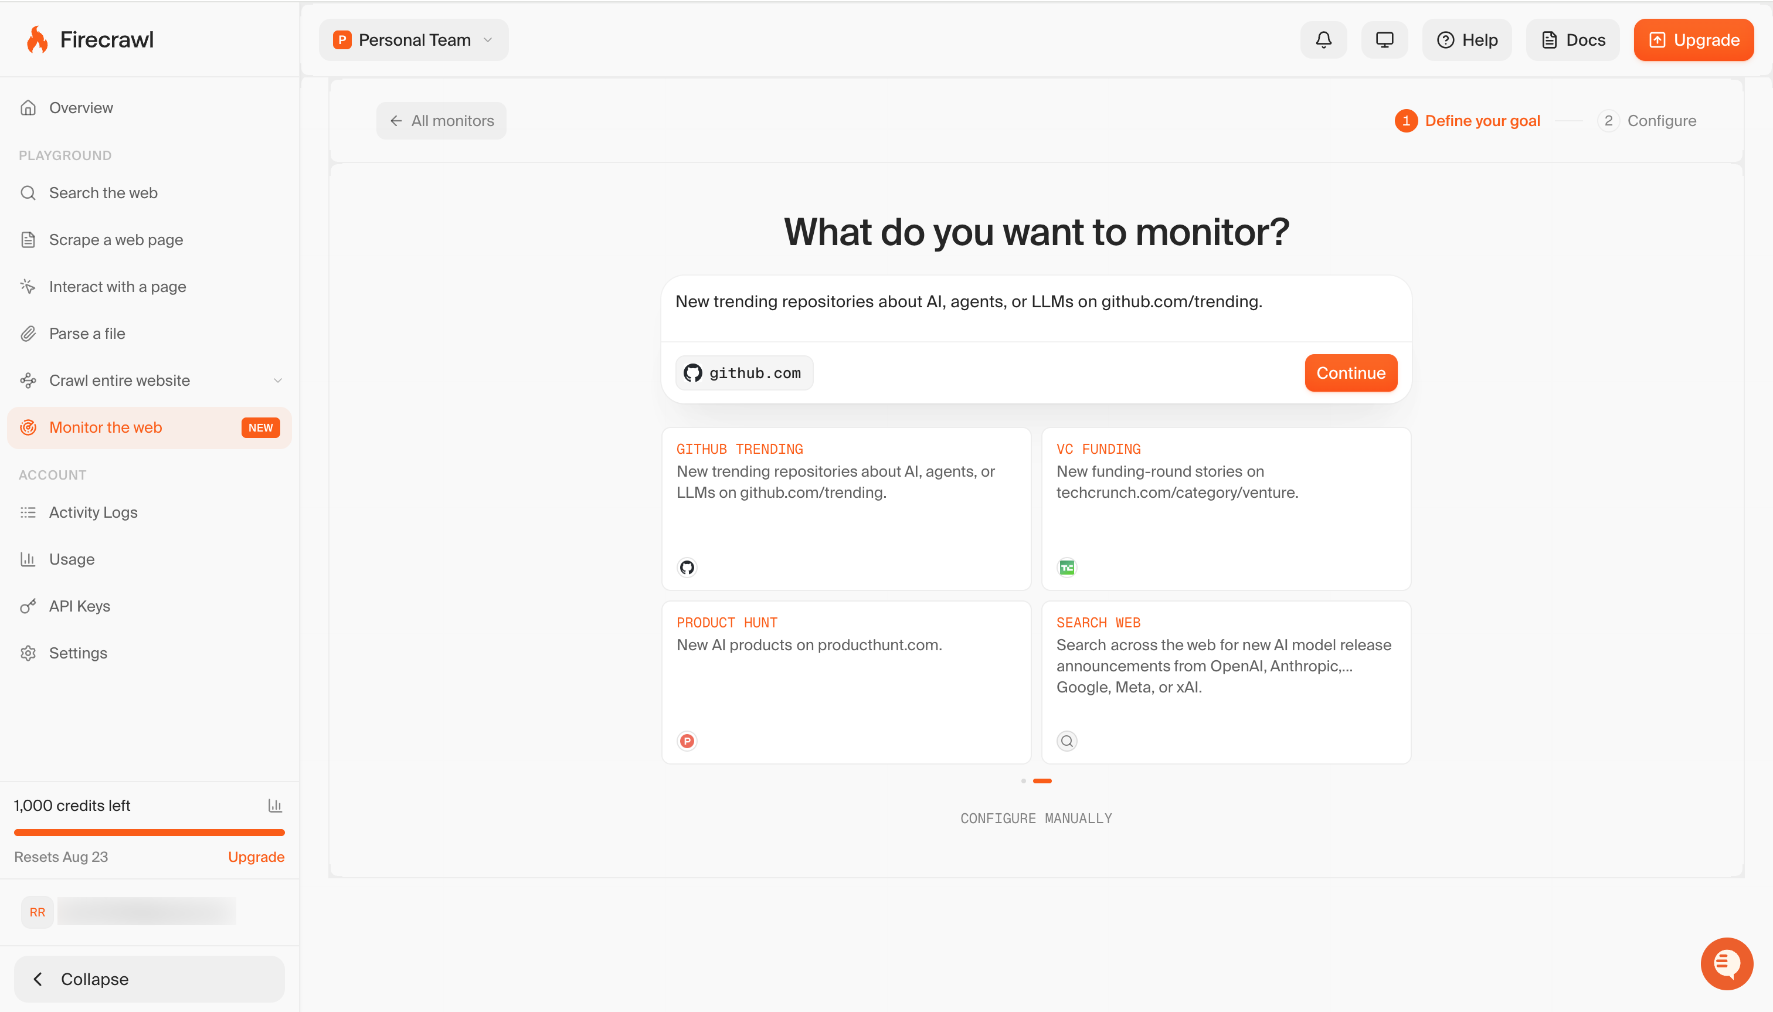Select the Configure step
The image size is (1773, 1012).
pyautogui.click(x=1646, y=121)
